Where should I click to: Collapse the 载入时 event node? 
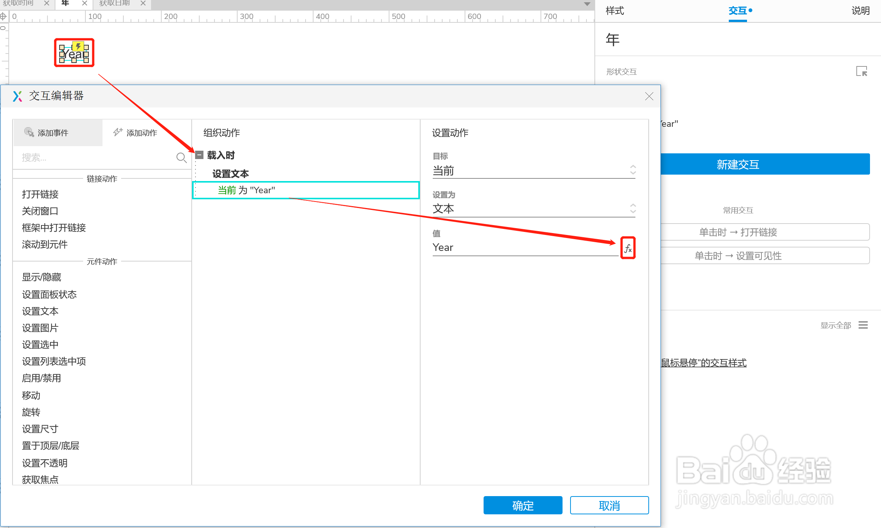200,155
